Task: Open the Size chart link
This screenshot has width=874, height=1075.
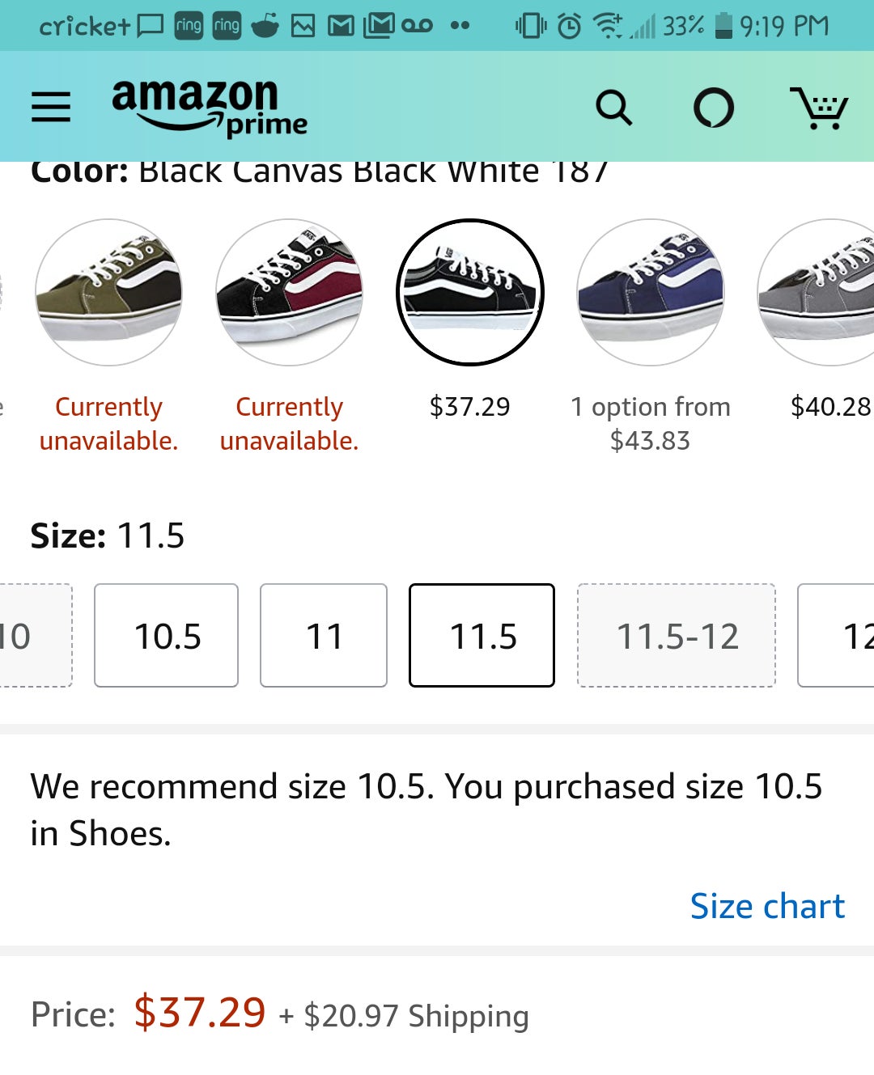Action: pyautogui.click(x=767, y=906)
